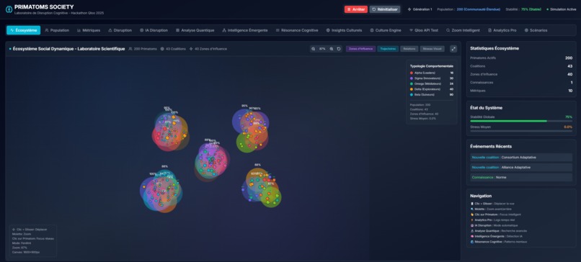This screenshot has height=262, width=581.
Task: Open the Analyse Quantique tab
Action: click(195, 30)
